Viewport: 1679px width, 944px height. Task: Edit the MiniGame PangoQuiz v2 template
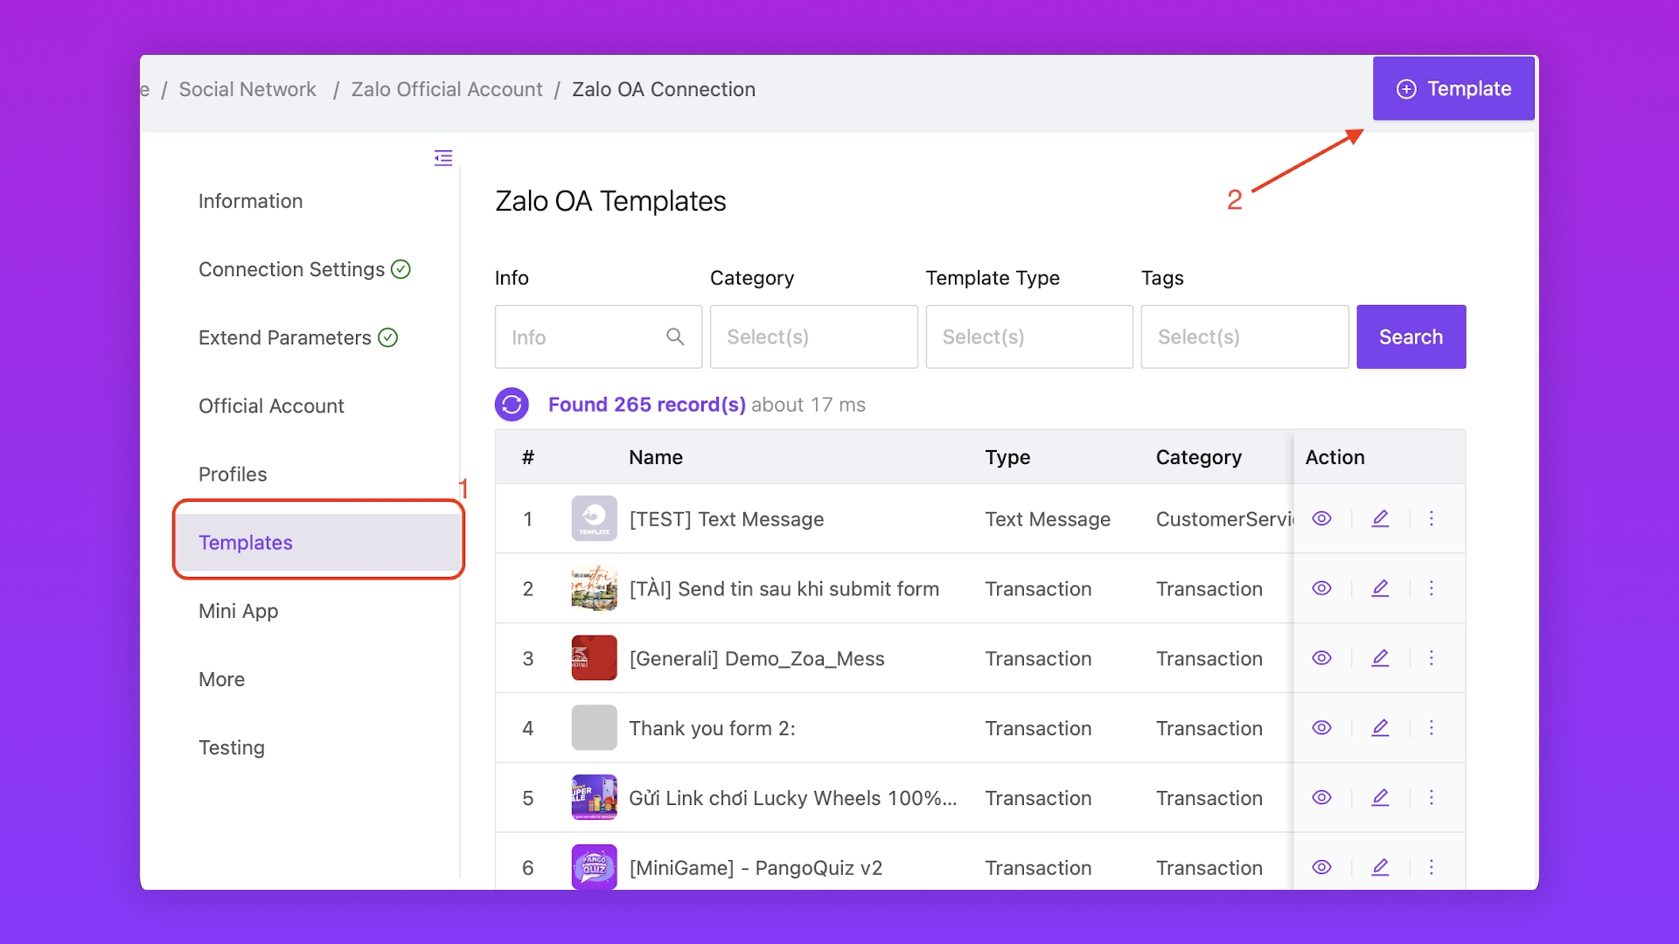(1380, 867)
